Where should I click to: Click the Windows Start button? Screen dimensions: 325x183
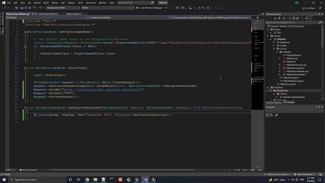(4, 179)
